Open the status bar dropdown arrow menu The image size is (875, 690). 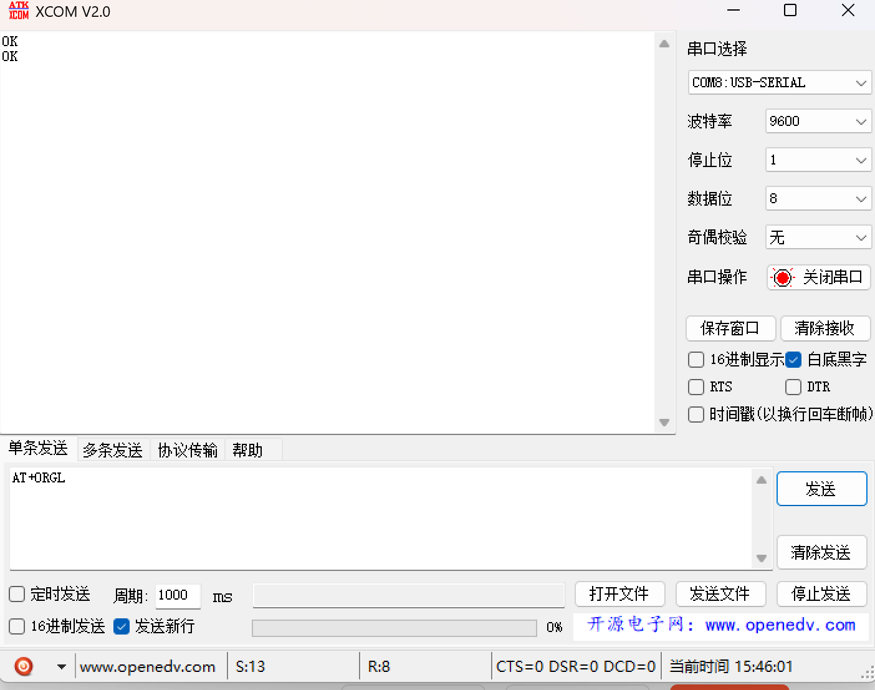click(61, 667)
